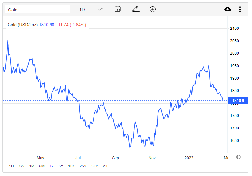Image resolution: width=252 pixels, height=176 pixels.
Task: Select the 1Y time range
Action: (x=52, y=166)
